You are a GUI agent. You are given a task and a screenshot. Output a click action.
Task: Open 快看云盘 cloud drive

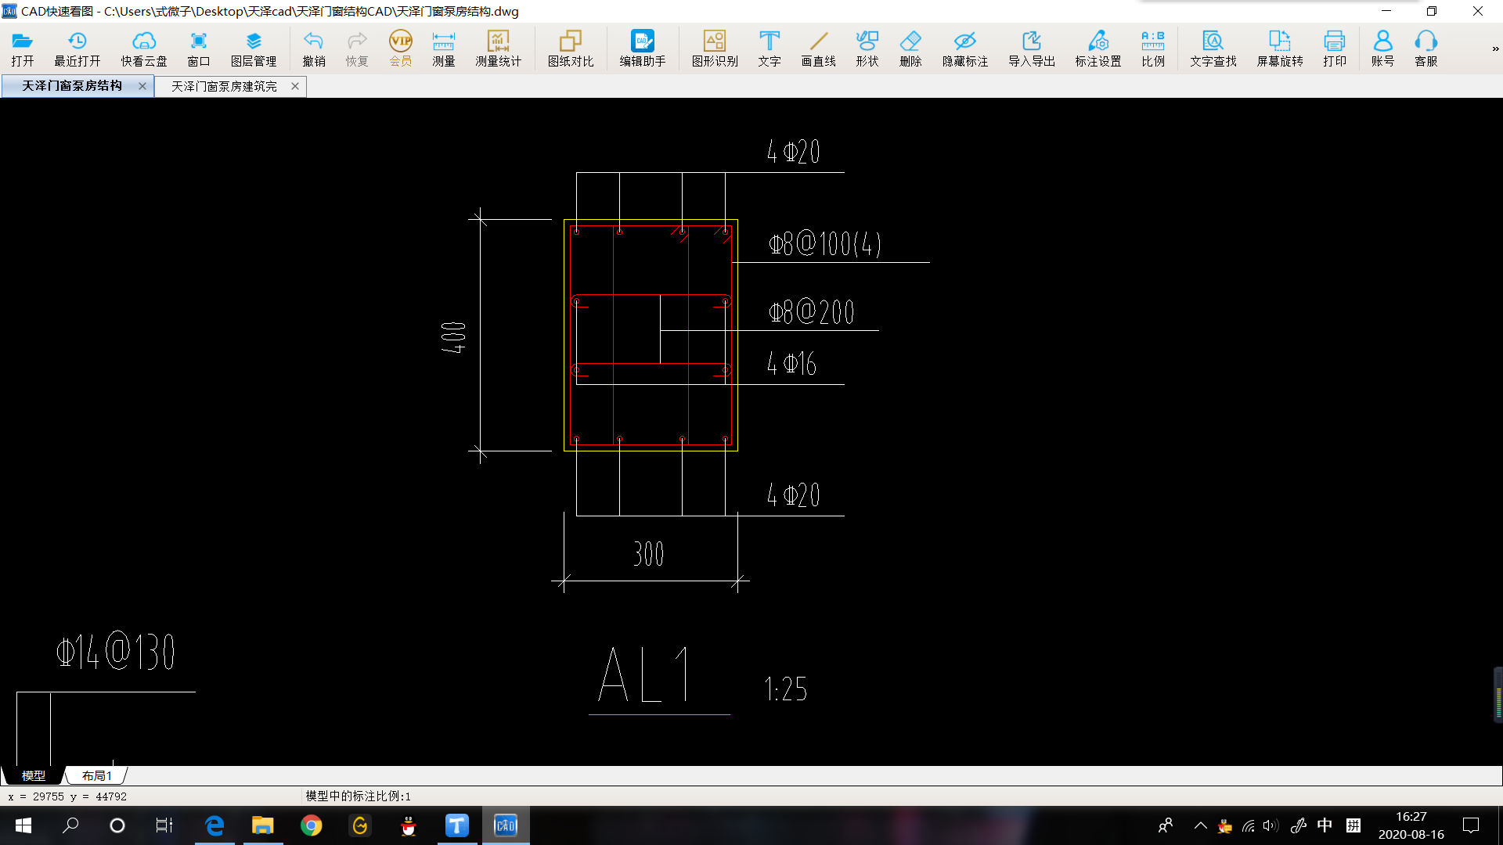(144, 48)
